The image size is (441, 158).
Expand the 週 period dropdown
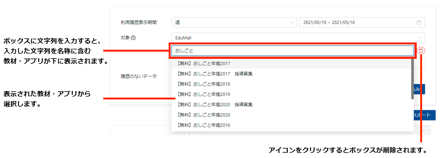tap(234, 22)
